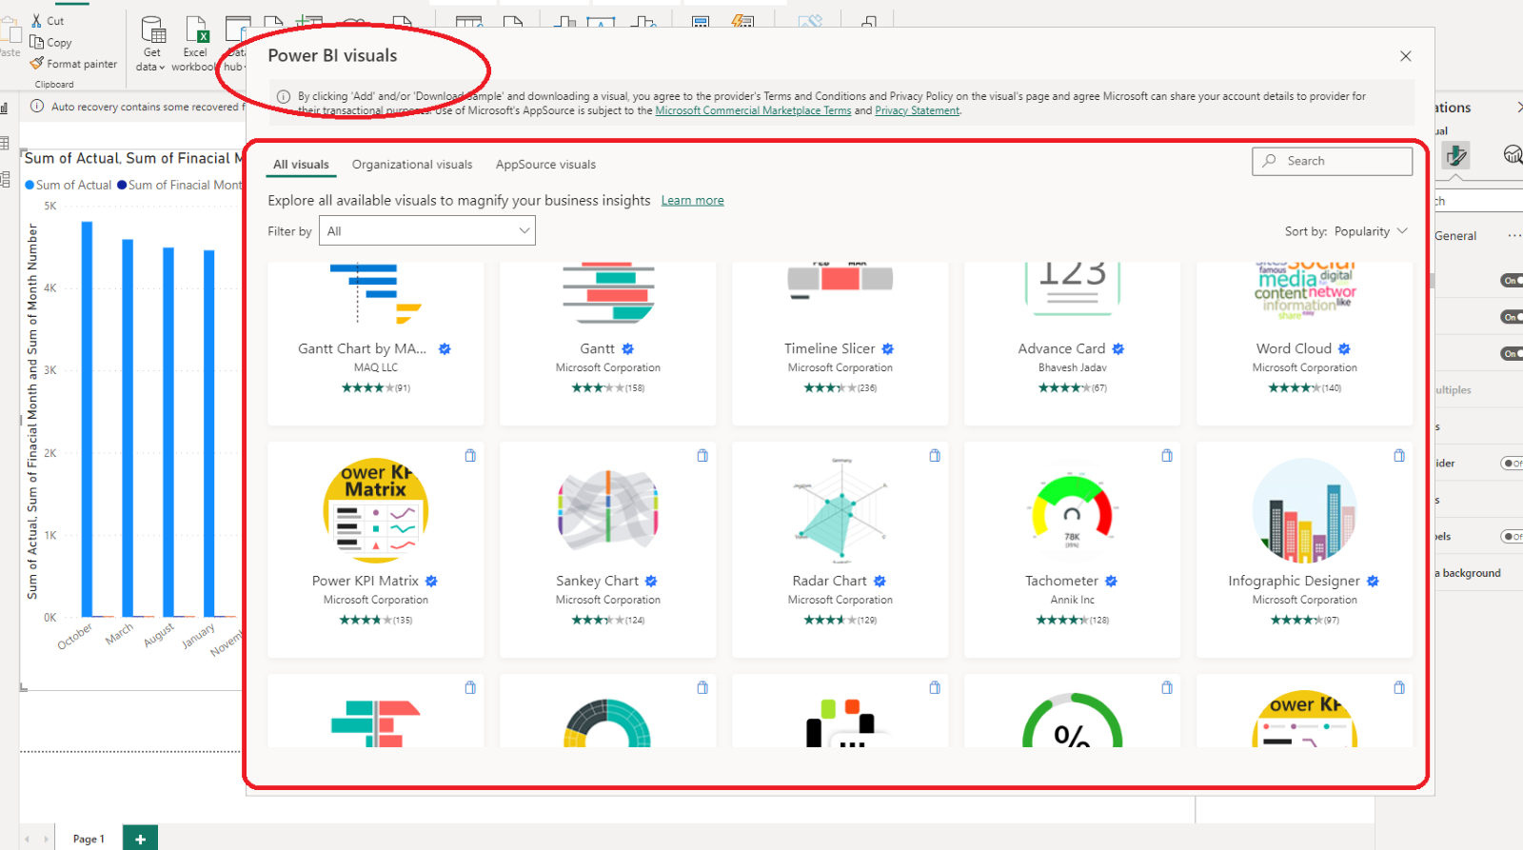Open the Privacy Statement link

[917, 110]
